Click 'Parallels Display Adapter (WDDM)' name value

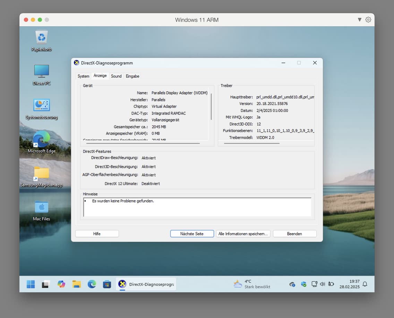tap(179, 93)
